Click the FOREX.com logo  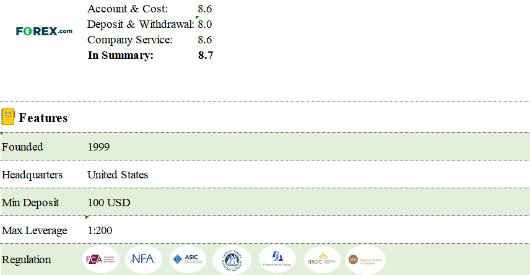(x=44, y=31)
